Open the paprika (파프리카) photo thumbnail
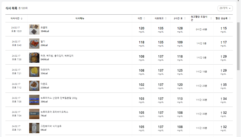241x137 pixels. click(34, 72)
